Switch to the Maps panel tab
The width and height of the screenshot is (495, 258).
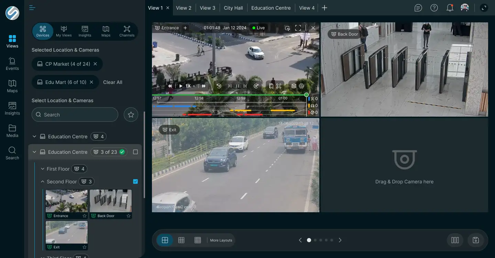(x=106, y=31)
